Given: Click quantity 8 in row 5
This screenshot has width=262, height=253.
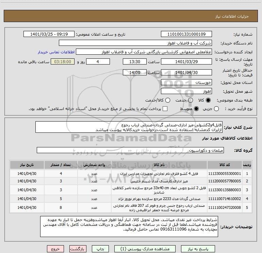Looking at the screenshot, I should click(61, 207).
